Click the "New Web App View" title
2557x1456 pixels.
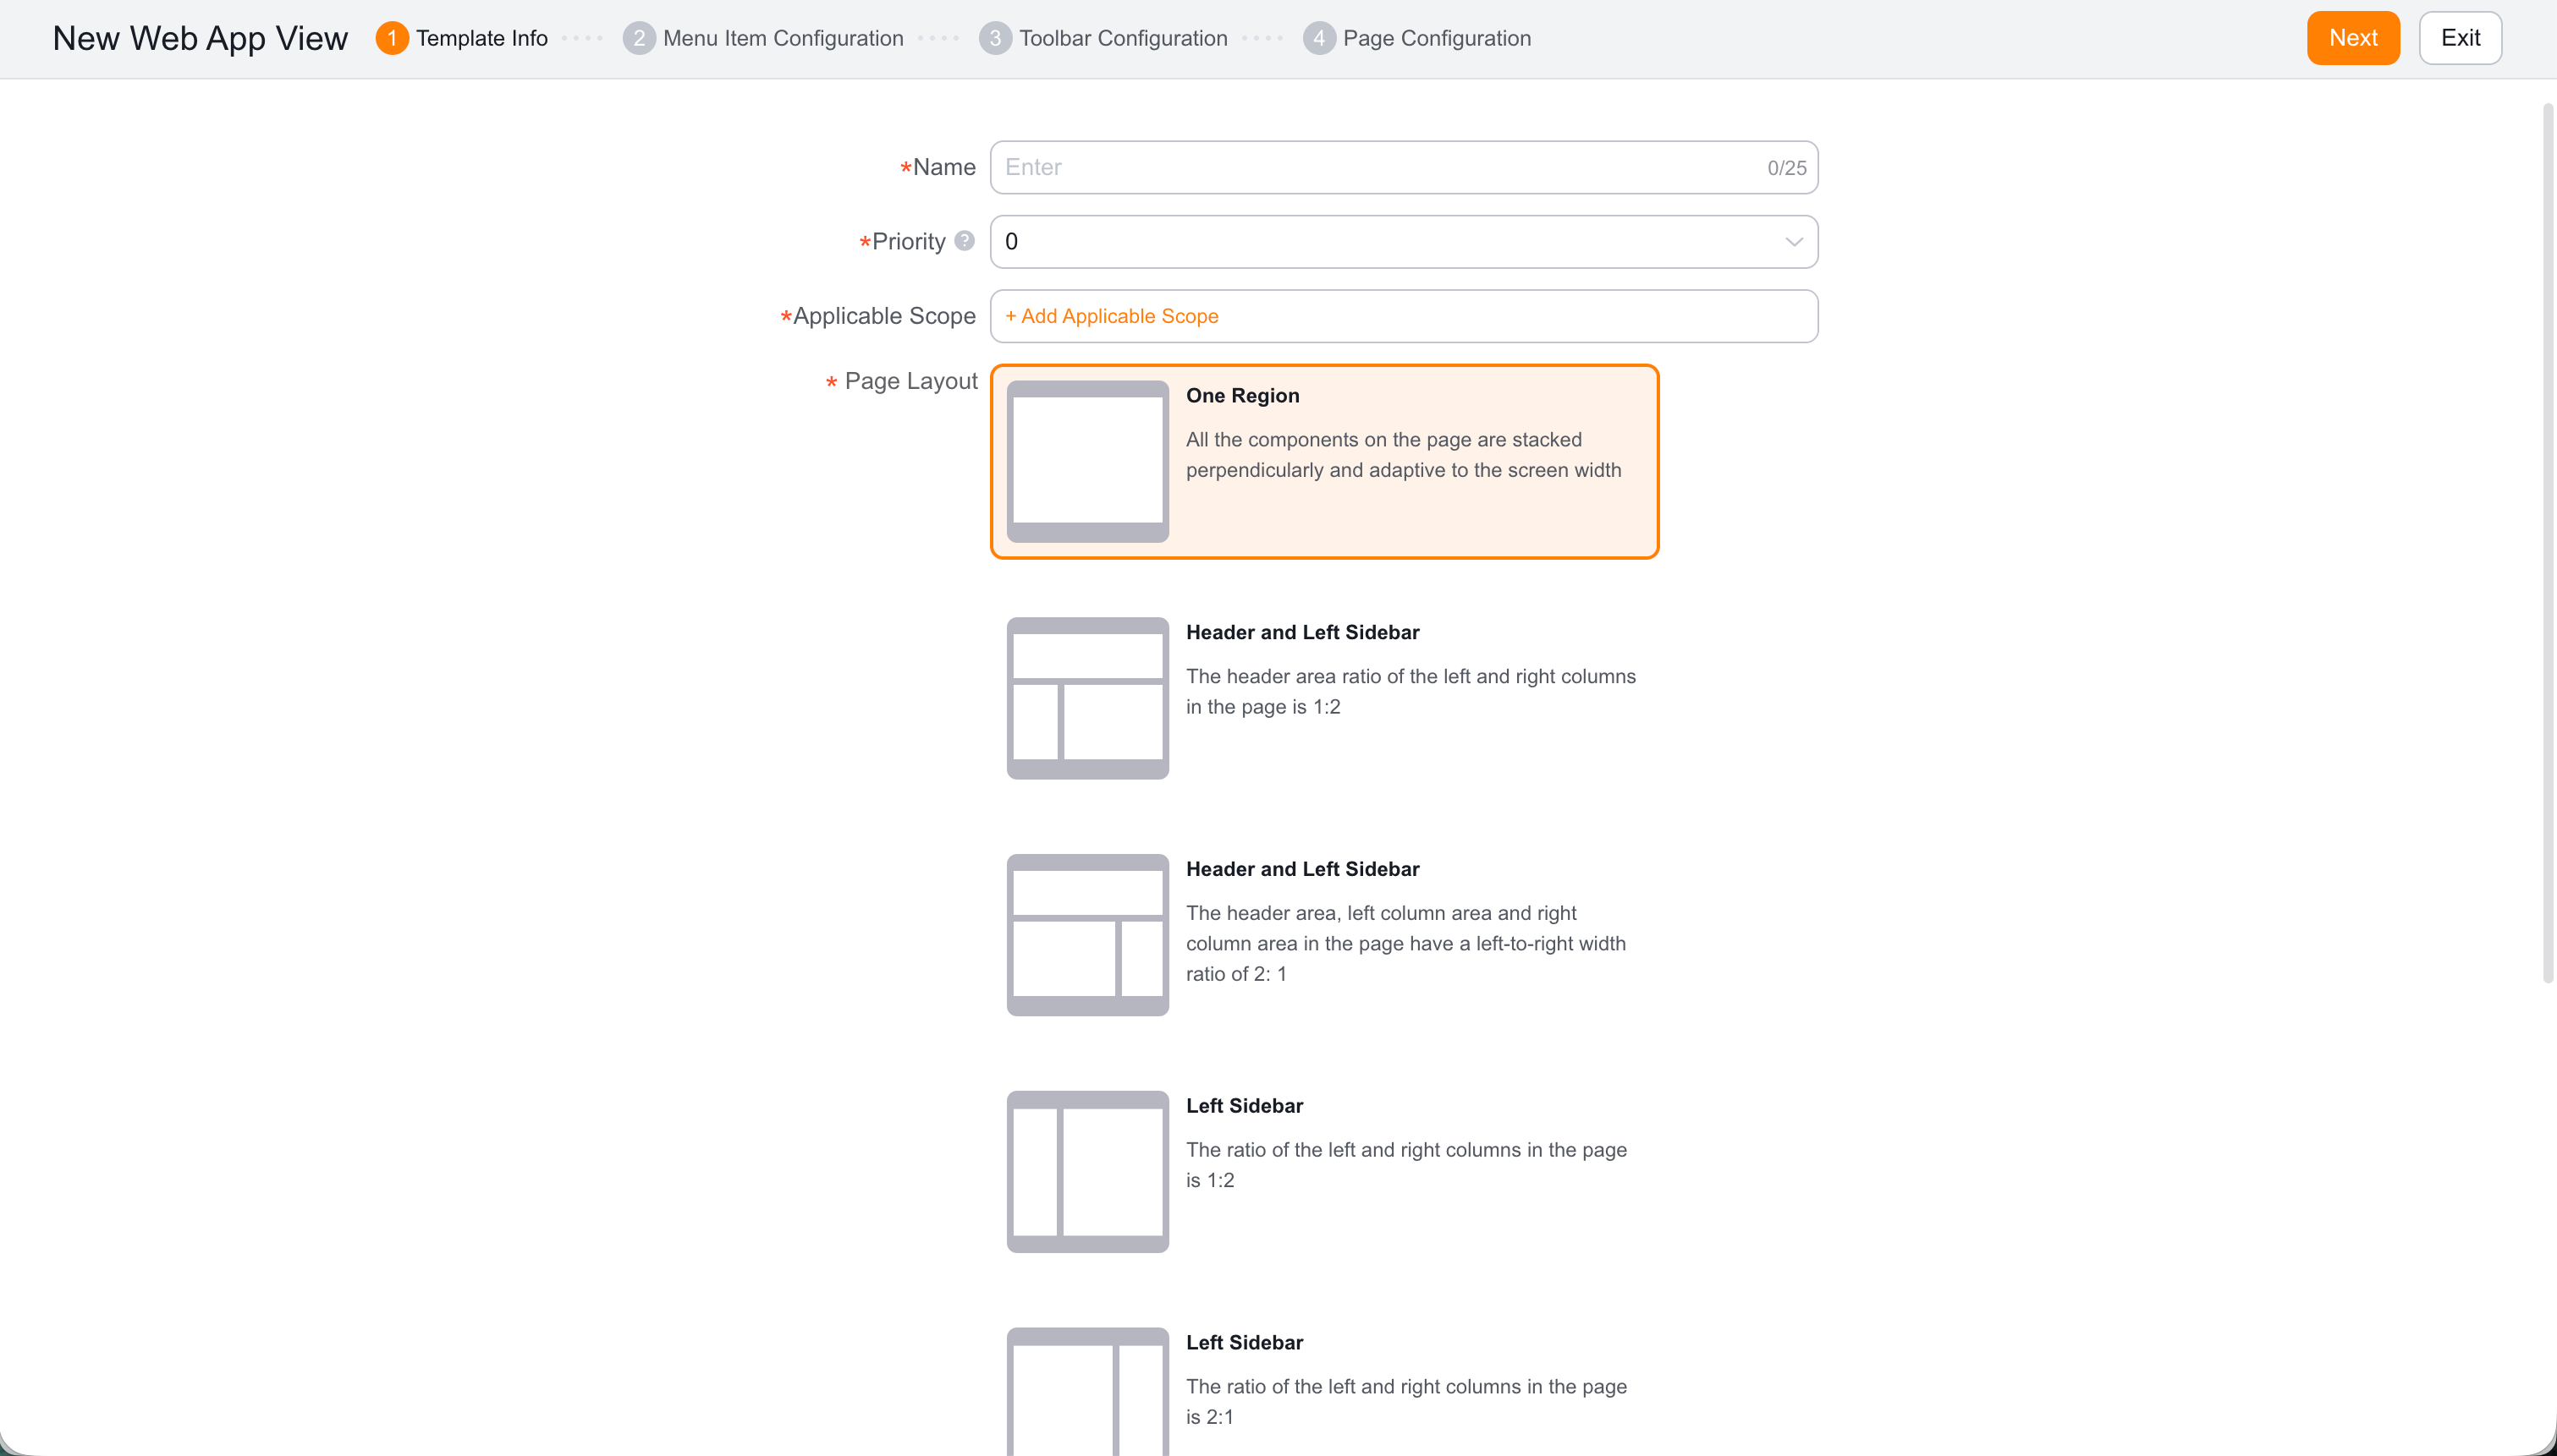coord(200,38)
